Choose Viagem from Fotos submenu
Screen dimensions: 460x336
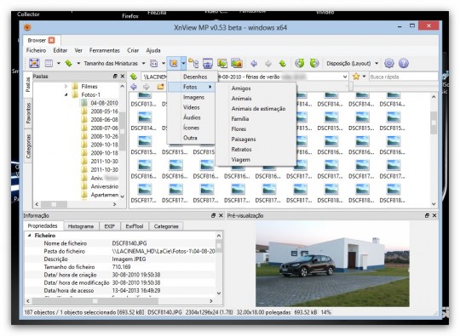tap(240, 160)
